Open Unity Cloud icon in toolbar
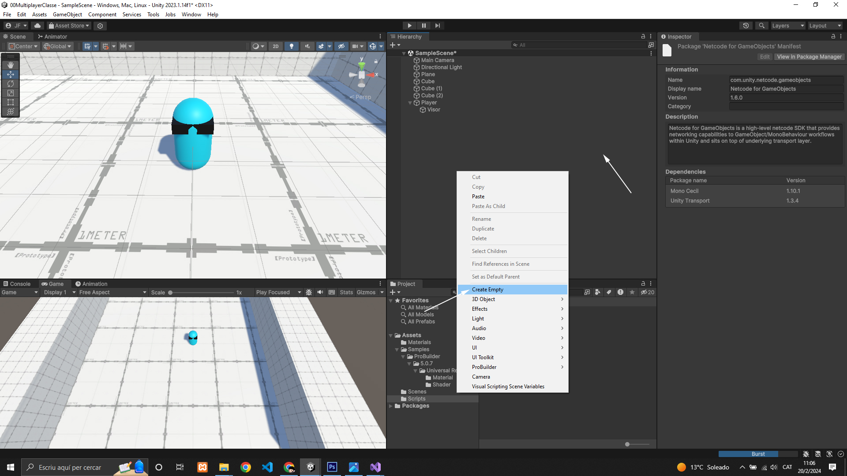The width and height of the screenshot is (847, 476). [x=37, y=26]
